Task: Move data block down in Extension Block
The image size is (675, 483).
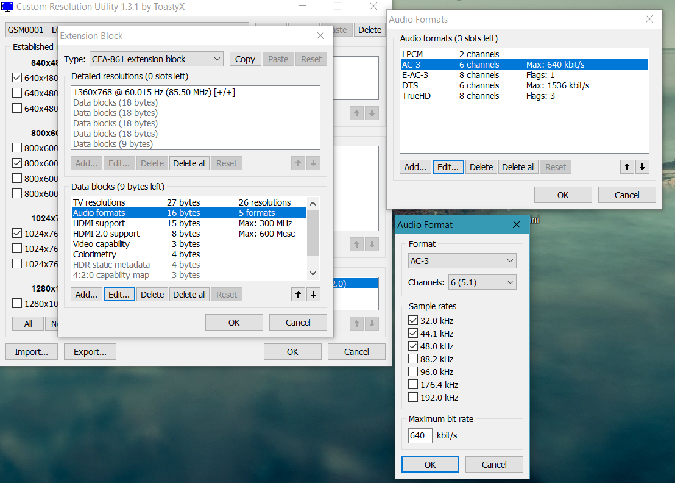Action: point(313,295)
